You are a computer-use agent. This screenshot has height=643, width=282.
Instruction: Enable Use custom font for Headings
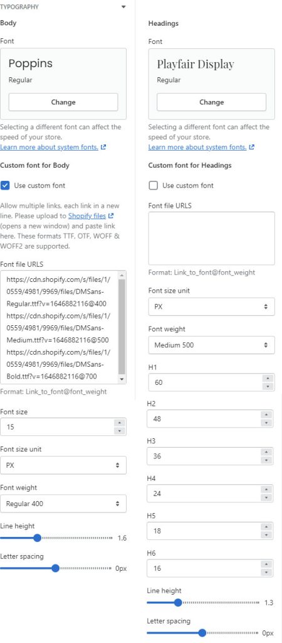click(x=154, y=185)
